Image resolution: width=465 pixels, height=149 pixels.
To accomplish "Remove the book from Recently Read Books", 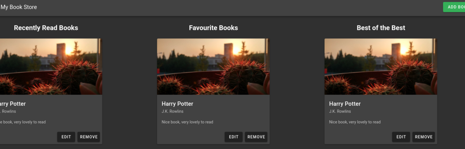I will click(x=89, y=137).
